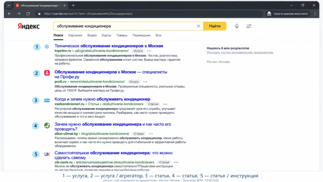The image size is (323, 182).
Task: Open more options for profi.ru result
Action: pos(145,82)
